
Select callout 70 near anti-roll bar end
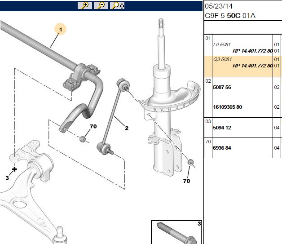(x=93, y=126)
